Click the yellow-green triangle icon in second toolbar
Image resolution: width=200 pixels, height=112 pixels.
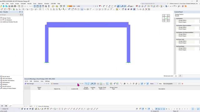pyautogui.click(x=117, y=9)
